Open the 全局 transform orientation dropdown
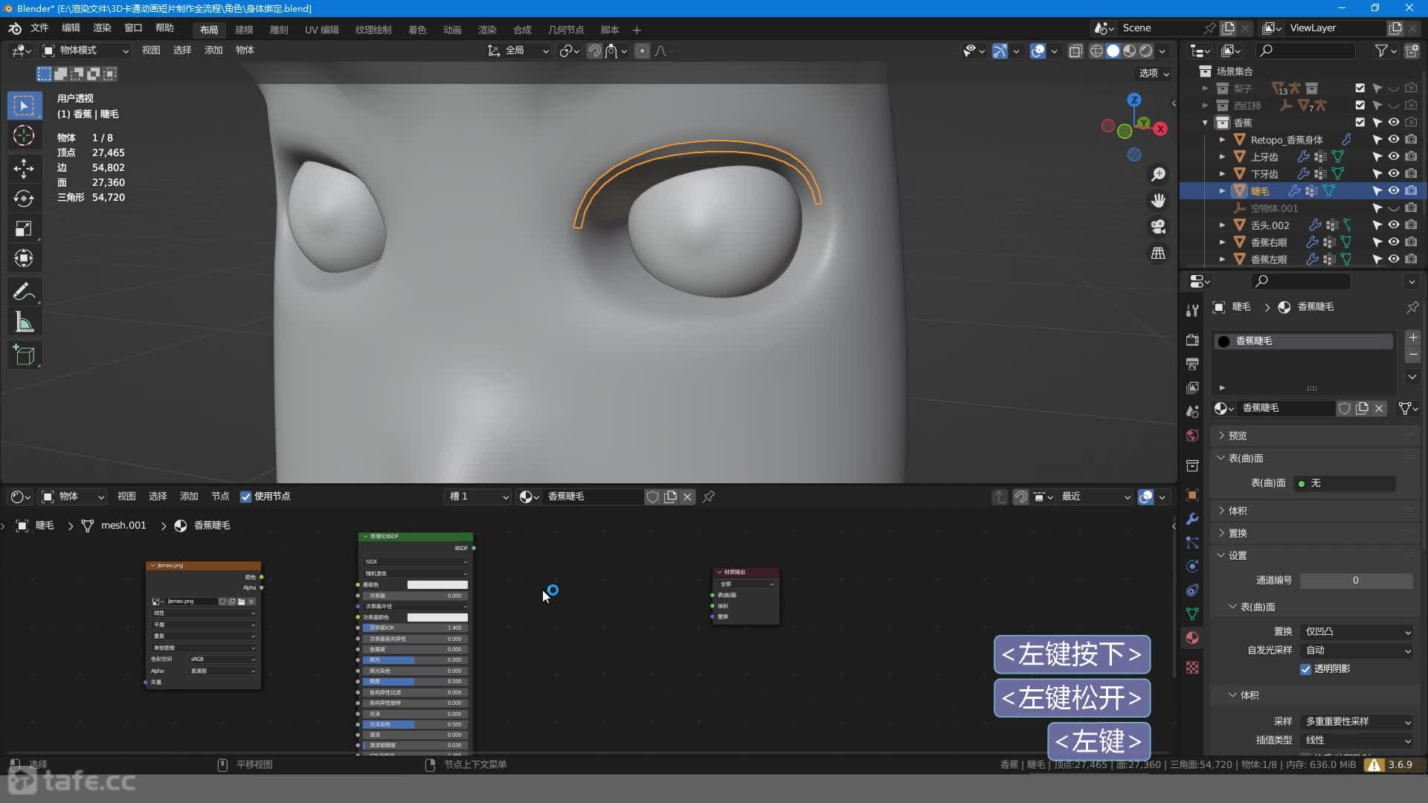 coord(518,51)
